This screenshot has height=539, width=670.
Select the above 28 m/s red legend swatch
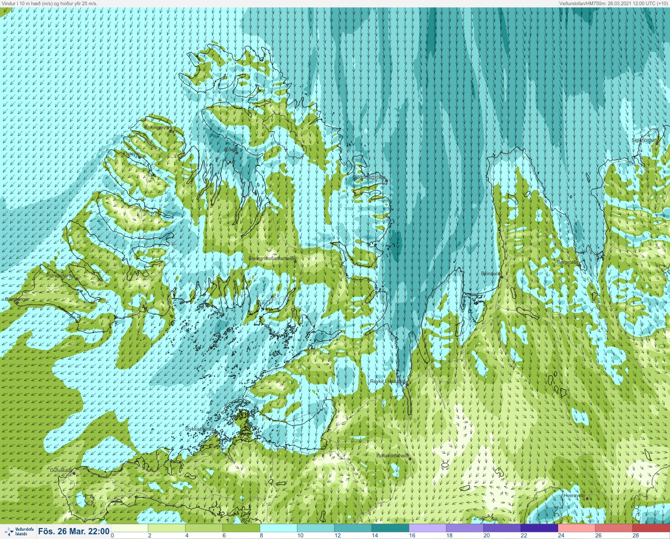pyautogui.click(x=651, y=528)
